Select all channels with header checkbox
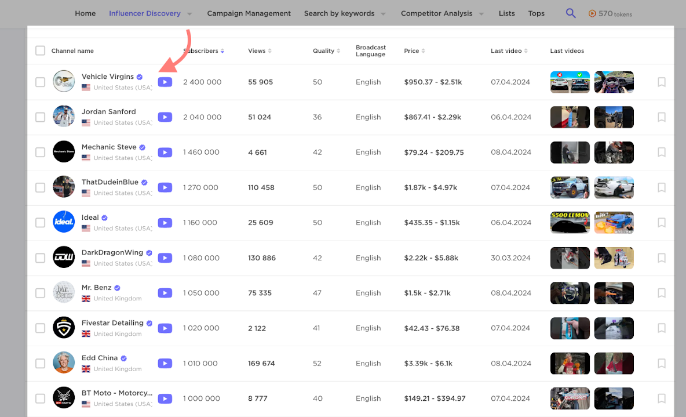Image resolution: width=686 pixels, height=417 pixels. (40, 51)
